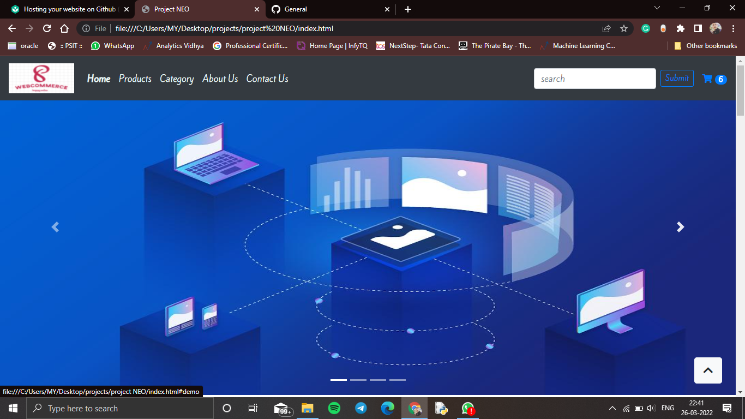Close the General GitHub tab
The height and width of the screenshot is (419, 745).
(388, 9)
